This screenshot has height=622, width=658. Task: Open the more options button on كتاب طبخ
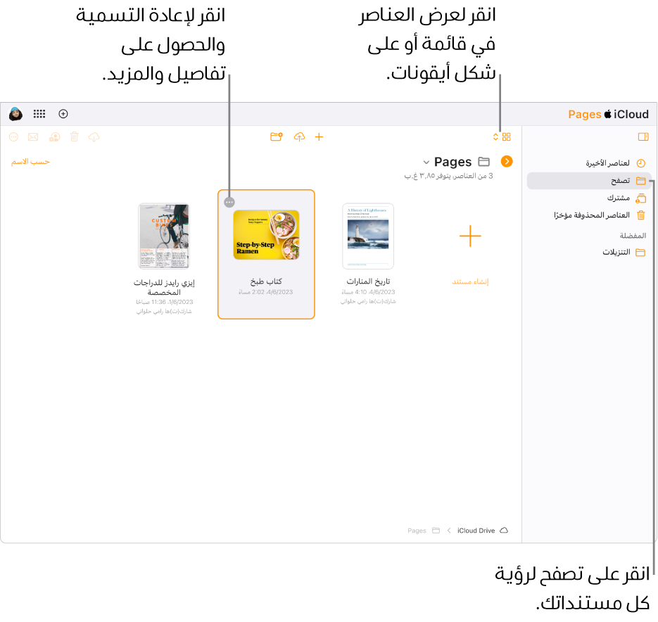[228, 202]
